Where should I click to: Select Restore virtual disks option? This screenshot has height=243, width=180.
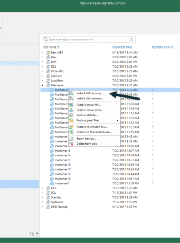point(90,110)
